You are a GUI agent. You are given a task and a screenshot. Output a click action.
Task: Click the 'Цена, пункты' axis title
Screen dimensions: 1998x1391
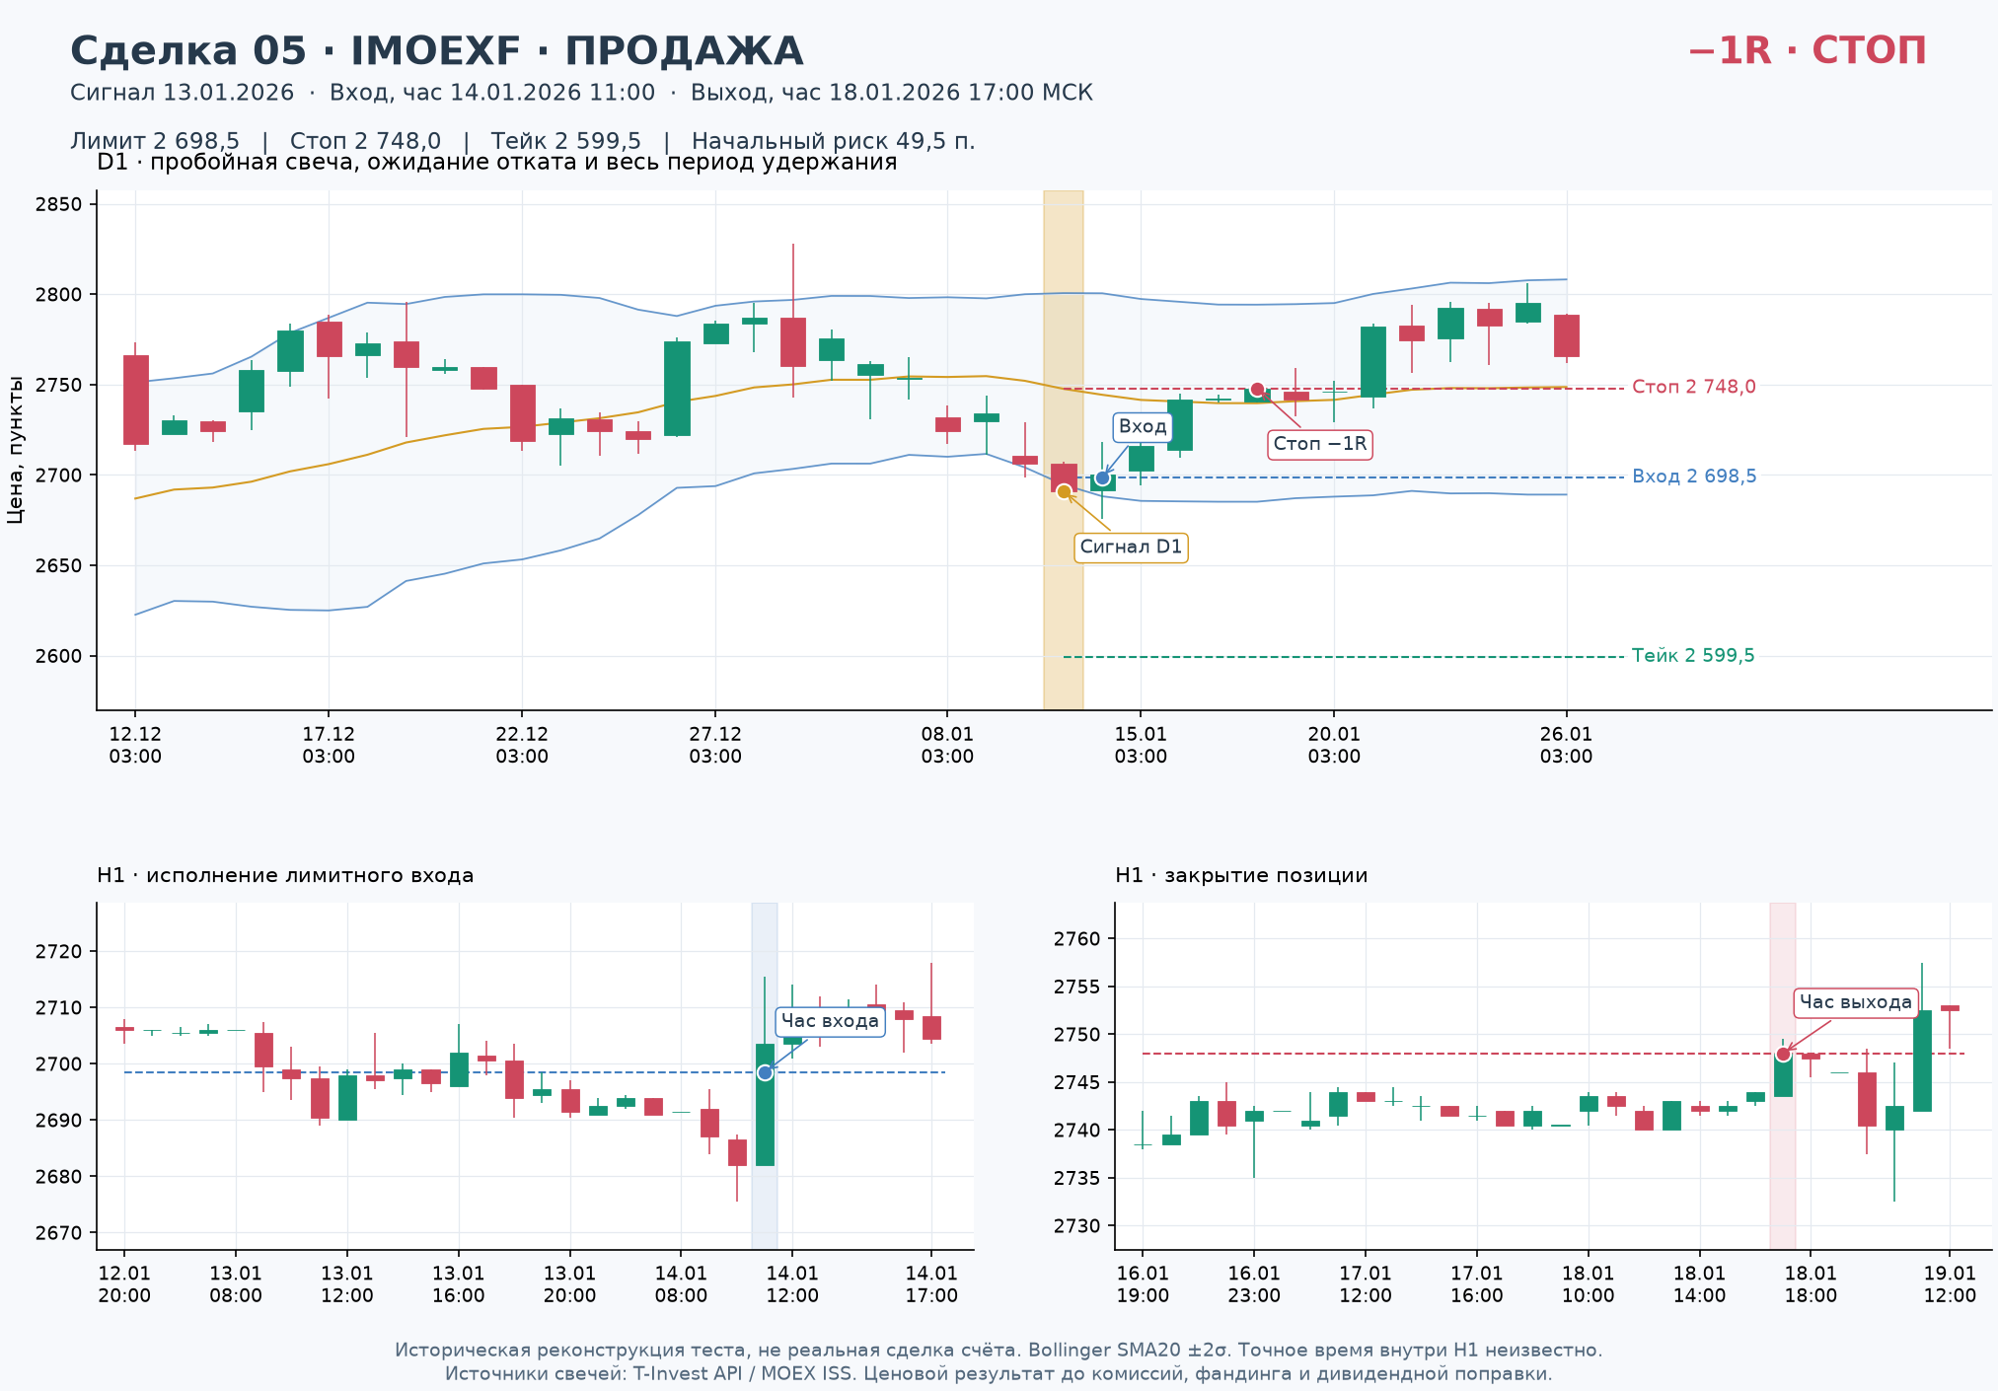click(15, 450)
